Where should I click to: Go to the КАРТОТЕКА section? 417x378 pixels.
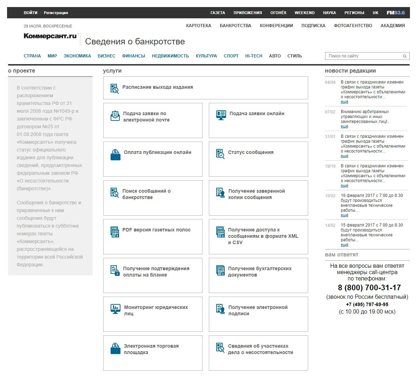[199, 25]
